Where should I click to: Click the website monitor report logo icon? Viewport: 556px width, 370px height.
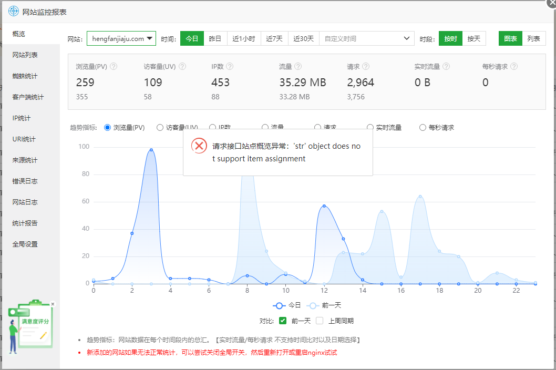[x=14, y=12]
